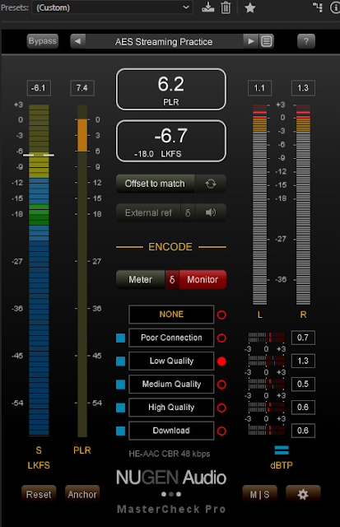Image resolution: width=340 pixels, height=527 pixels.
Task: Delete preset with the trash icon
Action: pos(226,7)
